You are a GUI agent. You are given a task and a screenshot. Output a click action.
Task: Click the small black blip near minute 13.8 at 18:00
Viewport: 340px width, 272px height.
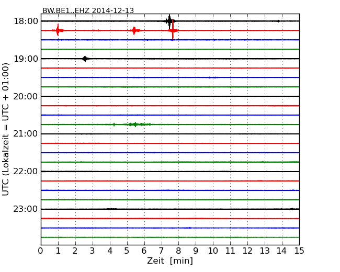pos(278,21)
